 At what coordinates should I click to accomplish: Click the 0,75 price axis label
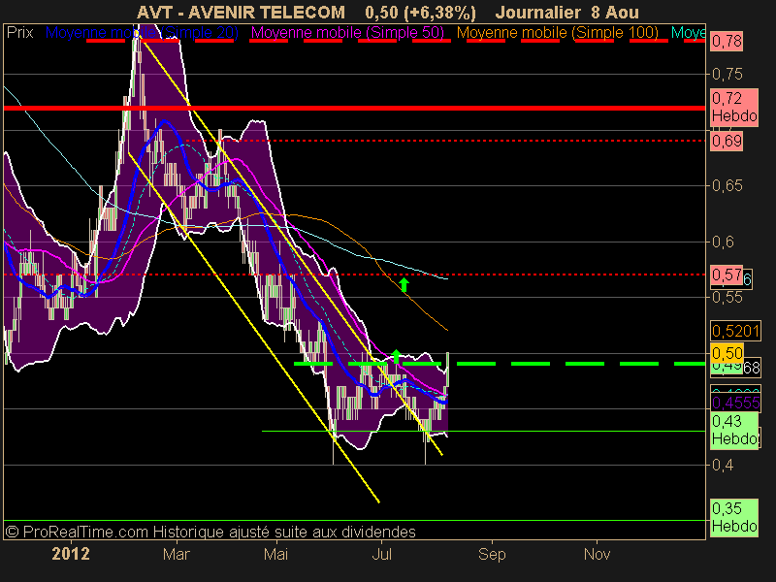pos(727,75)
